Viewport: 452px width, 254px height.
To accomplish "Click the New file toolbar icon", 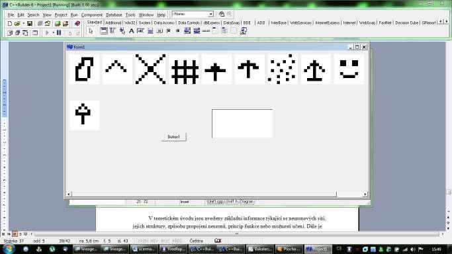I will click(x=9, y=24).
